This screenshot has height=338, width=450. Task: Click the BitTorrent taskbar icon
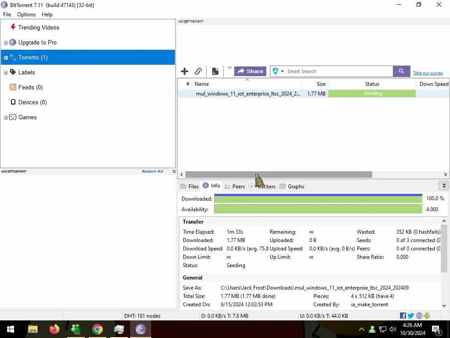pos(141,329)
